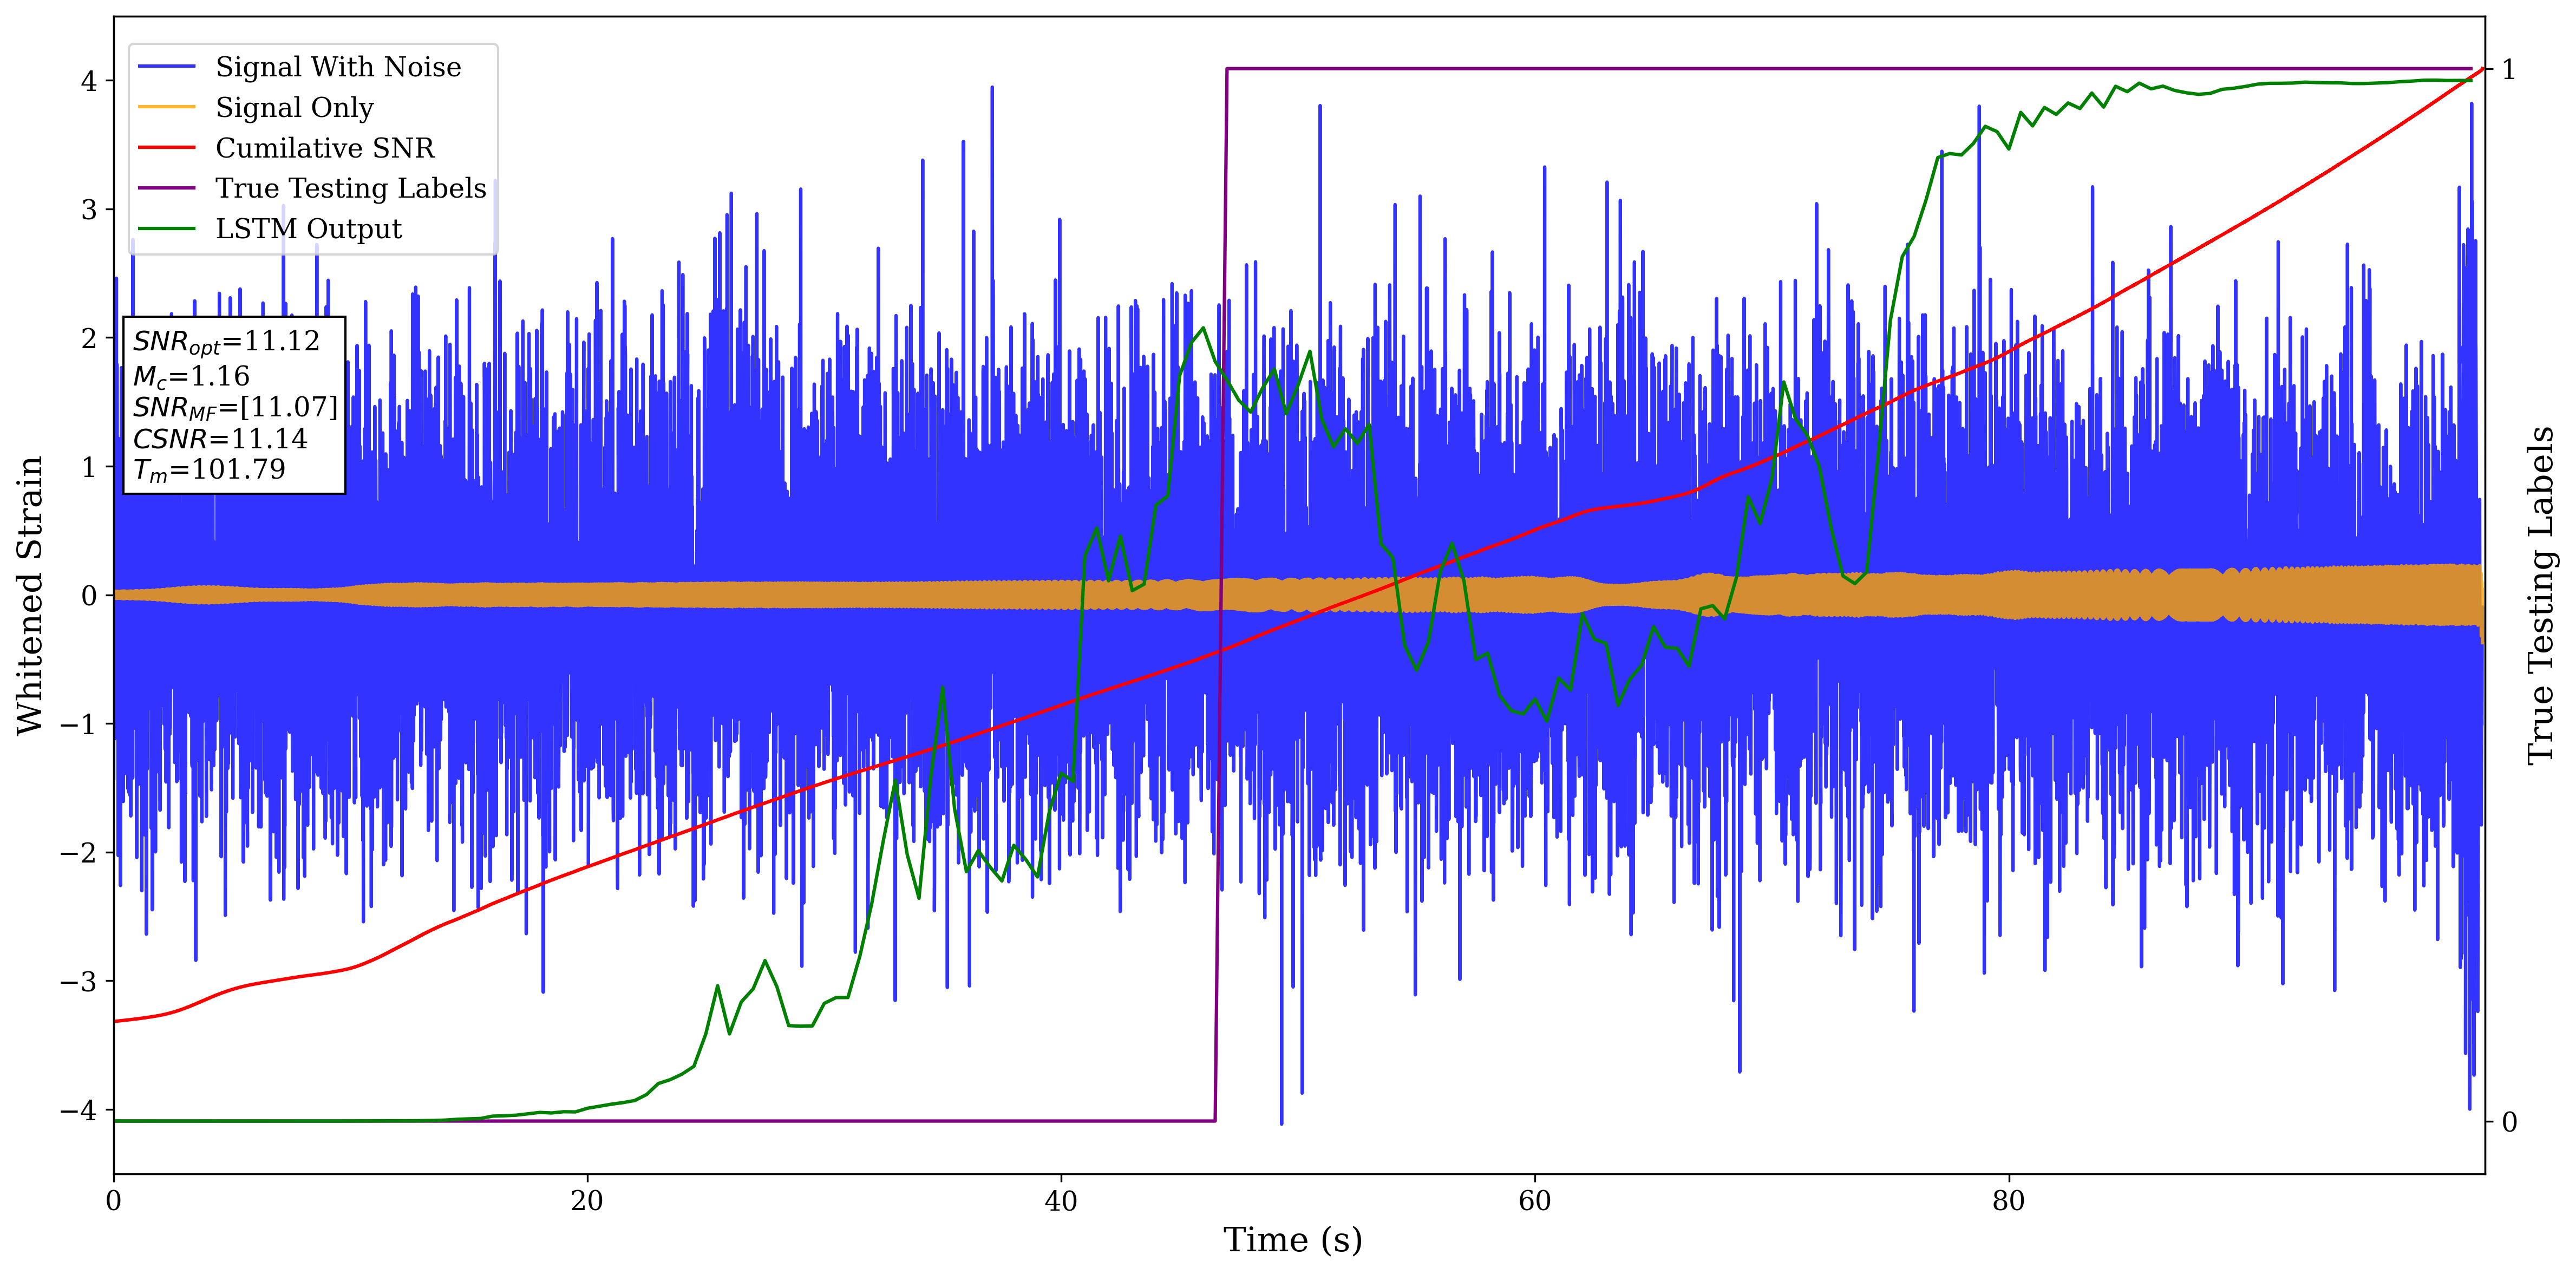Click the Whitened Strain axis label
The height and width of the screenshot is (1274, 2576).
30,595
